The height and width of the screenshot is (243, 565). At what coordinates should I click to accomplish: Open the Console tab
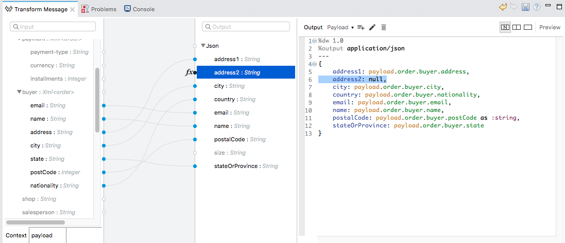pos(139,9)
